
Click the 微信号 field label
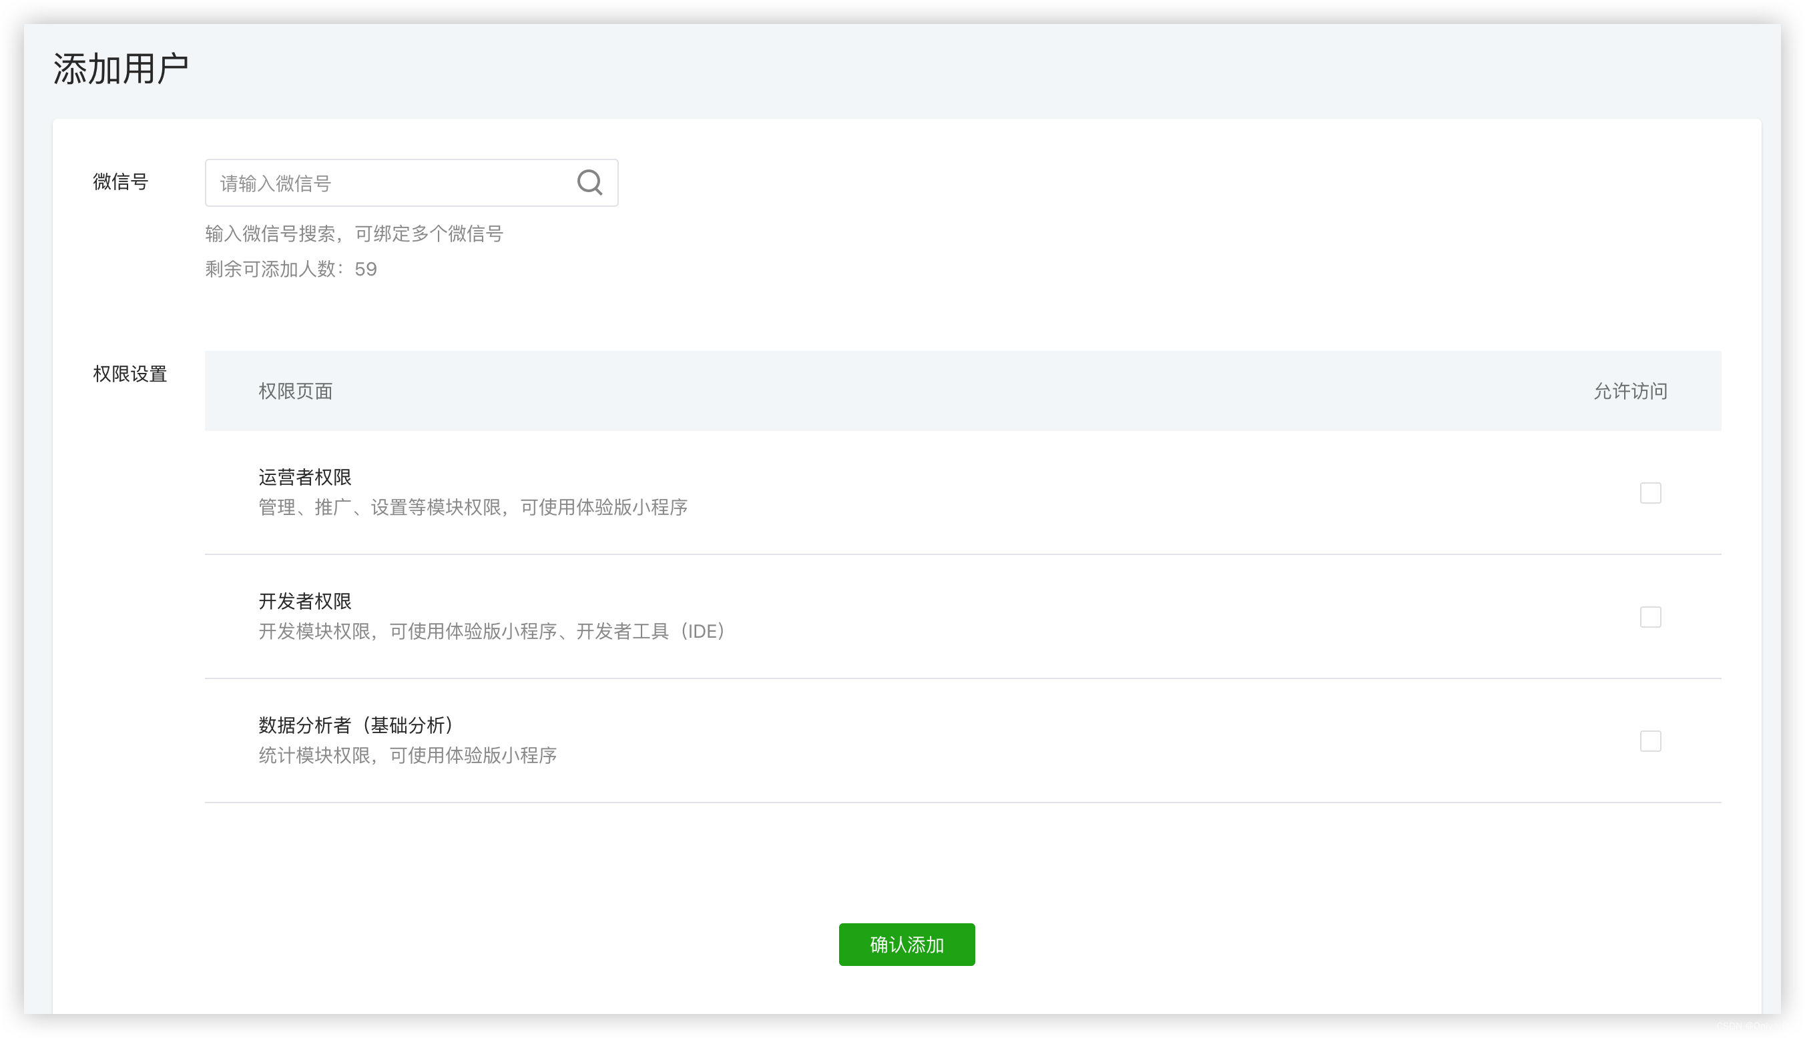[121, 182]
